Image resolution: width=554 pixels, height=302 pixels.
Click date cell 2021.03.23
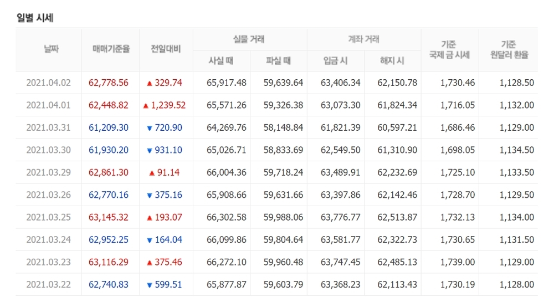[48, 262]
